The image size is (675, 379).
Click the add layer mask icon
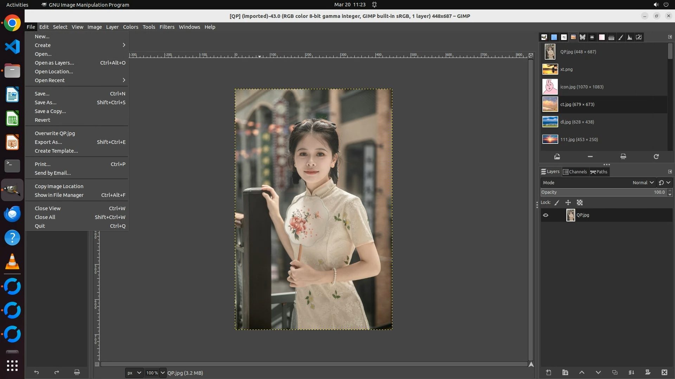tap(648, 373)
